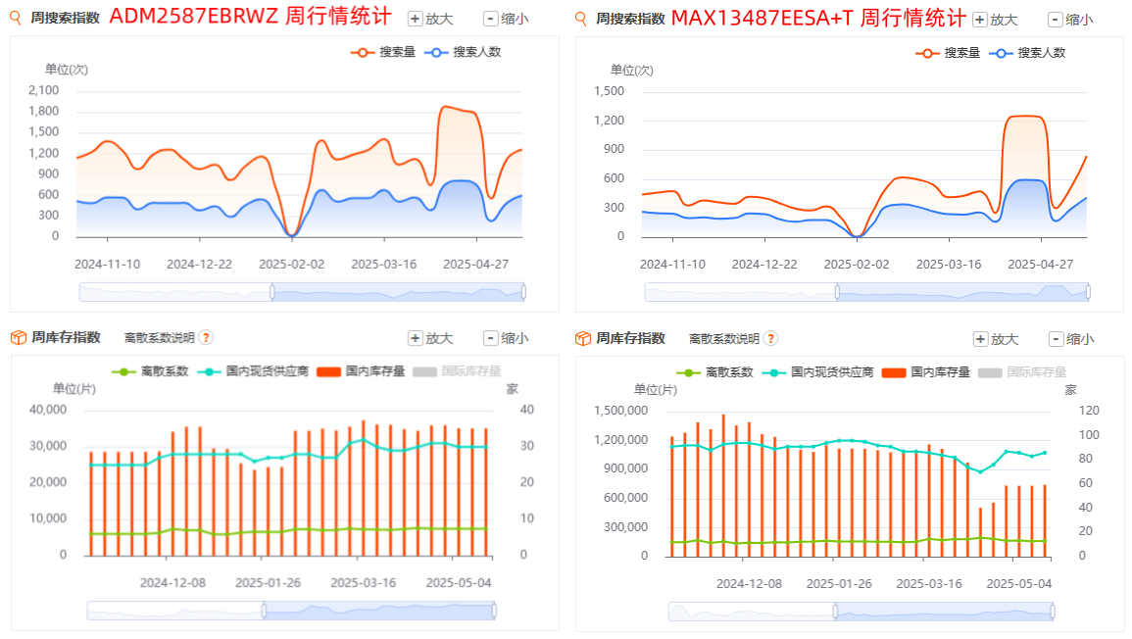Open the 离散系数说明 help icon in right panel
1132x639 pixels.
(770, 338)
